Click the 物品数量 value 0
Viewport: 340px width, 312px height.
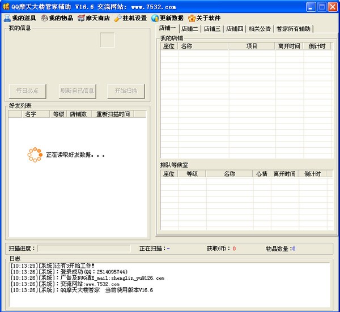coord(294,249)
